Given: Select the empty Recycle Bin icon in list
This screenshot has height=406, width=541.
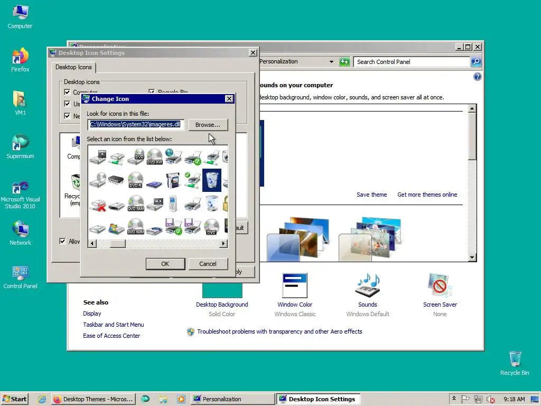Looking at the screenshot, I should tap(211, 204).
